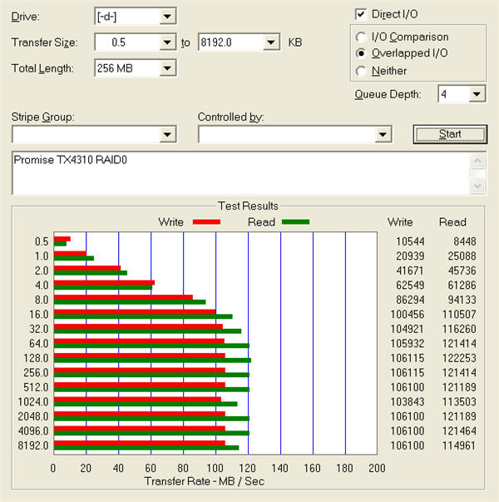Click the 16.0 transfer size row label
Image resolution: width=499 pixels, height=502 pixels.
tap(39, 315)
